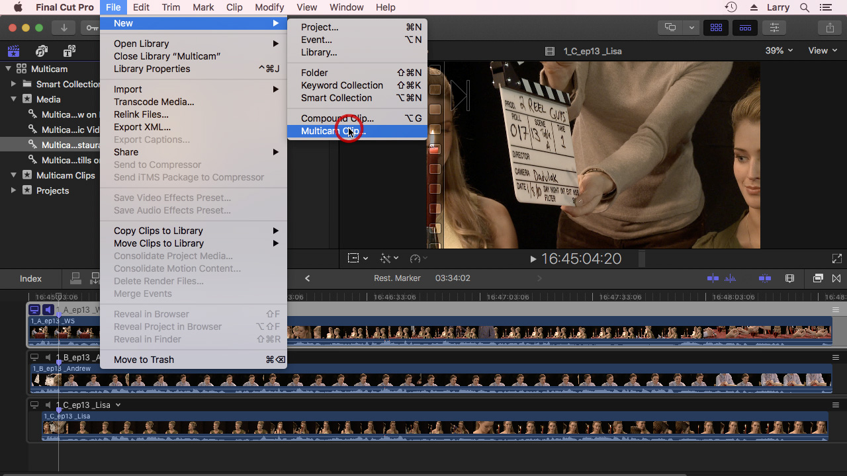Select the Multica...tills keyword collection
The image size is (847, 476).
(x=71, y=160)
